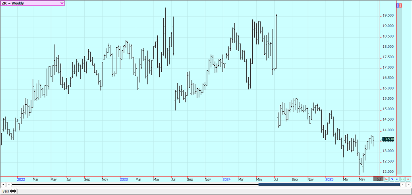Step the chart back one bar
The height and width of the screenshot is (195, 412).
click(x=9, y=184)
